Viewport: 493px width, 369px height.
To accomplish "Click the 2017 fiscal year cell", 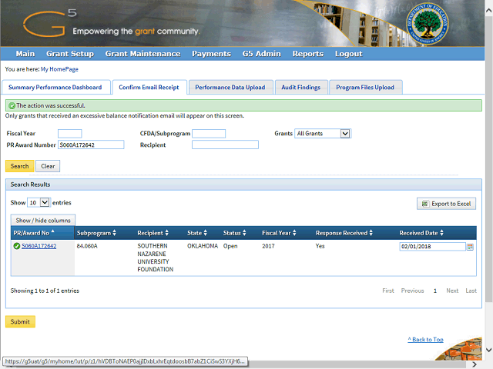I will coord(268,246).
